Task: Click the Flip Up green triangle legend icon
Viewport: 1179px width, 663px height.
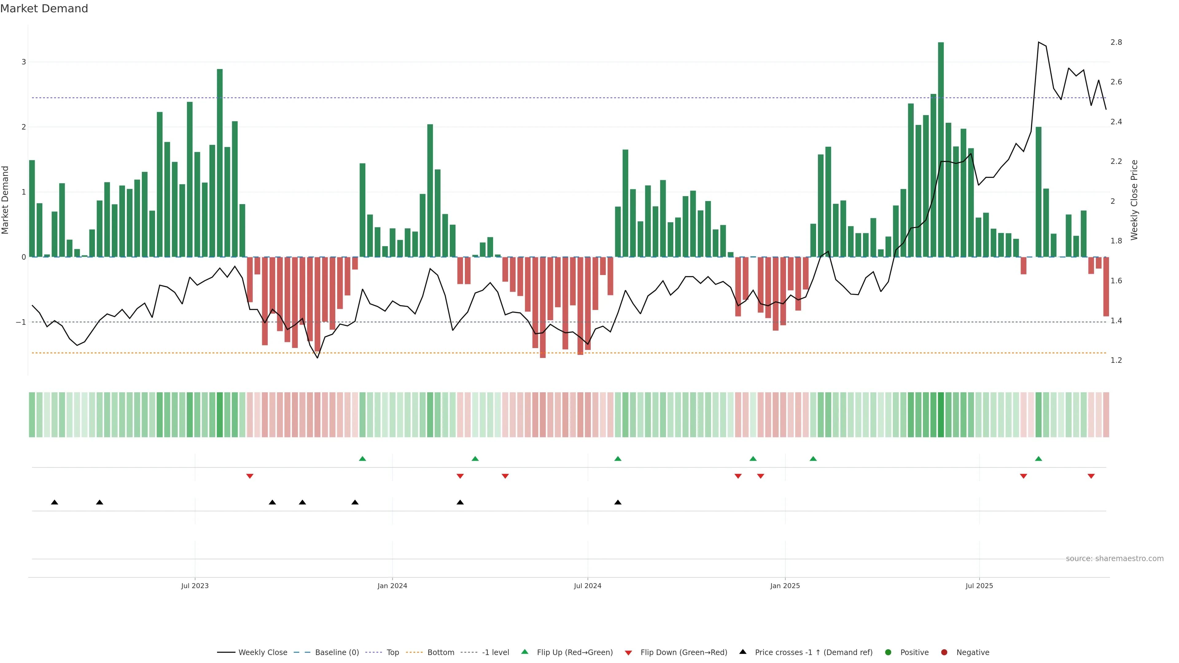Action: pos(524,652)
